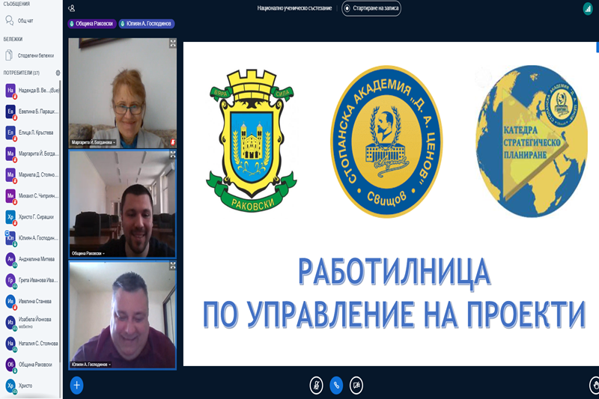Screen dimensions: 599x399
Task: Open Маргарита Й. Богданова webcam name dropdown
Action: coord(93,142)
